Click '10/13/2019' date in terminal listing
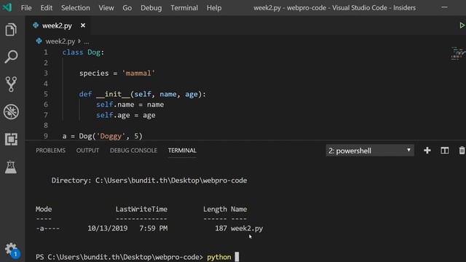The height and width of the screenshot is (262, 466). [x=107, y=228]
